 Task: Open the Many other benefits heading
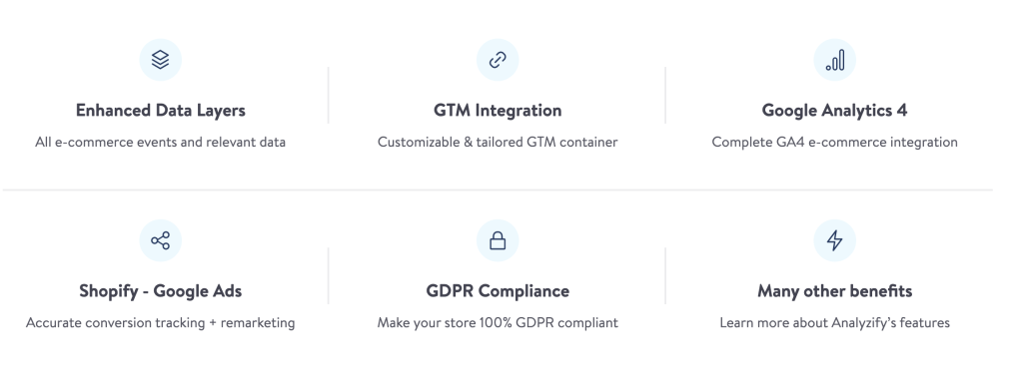tap(834, 291)
